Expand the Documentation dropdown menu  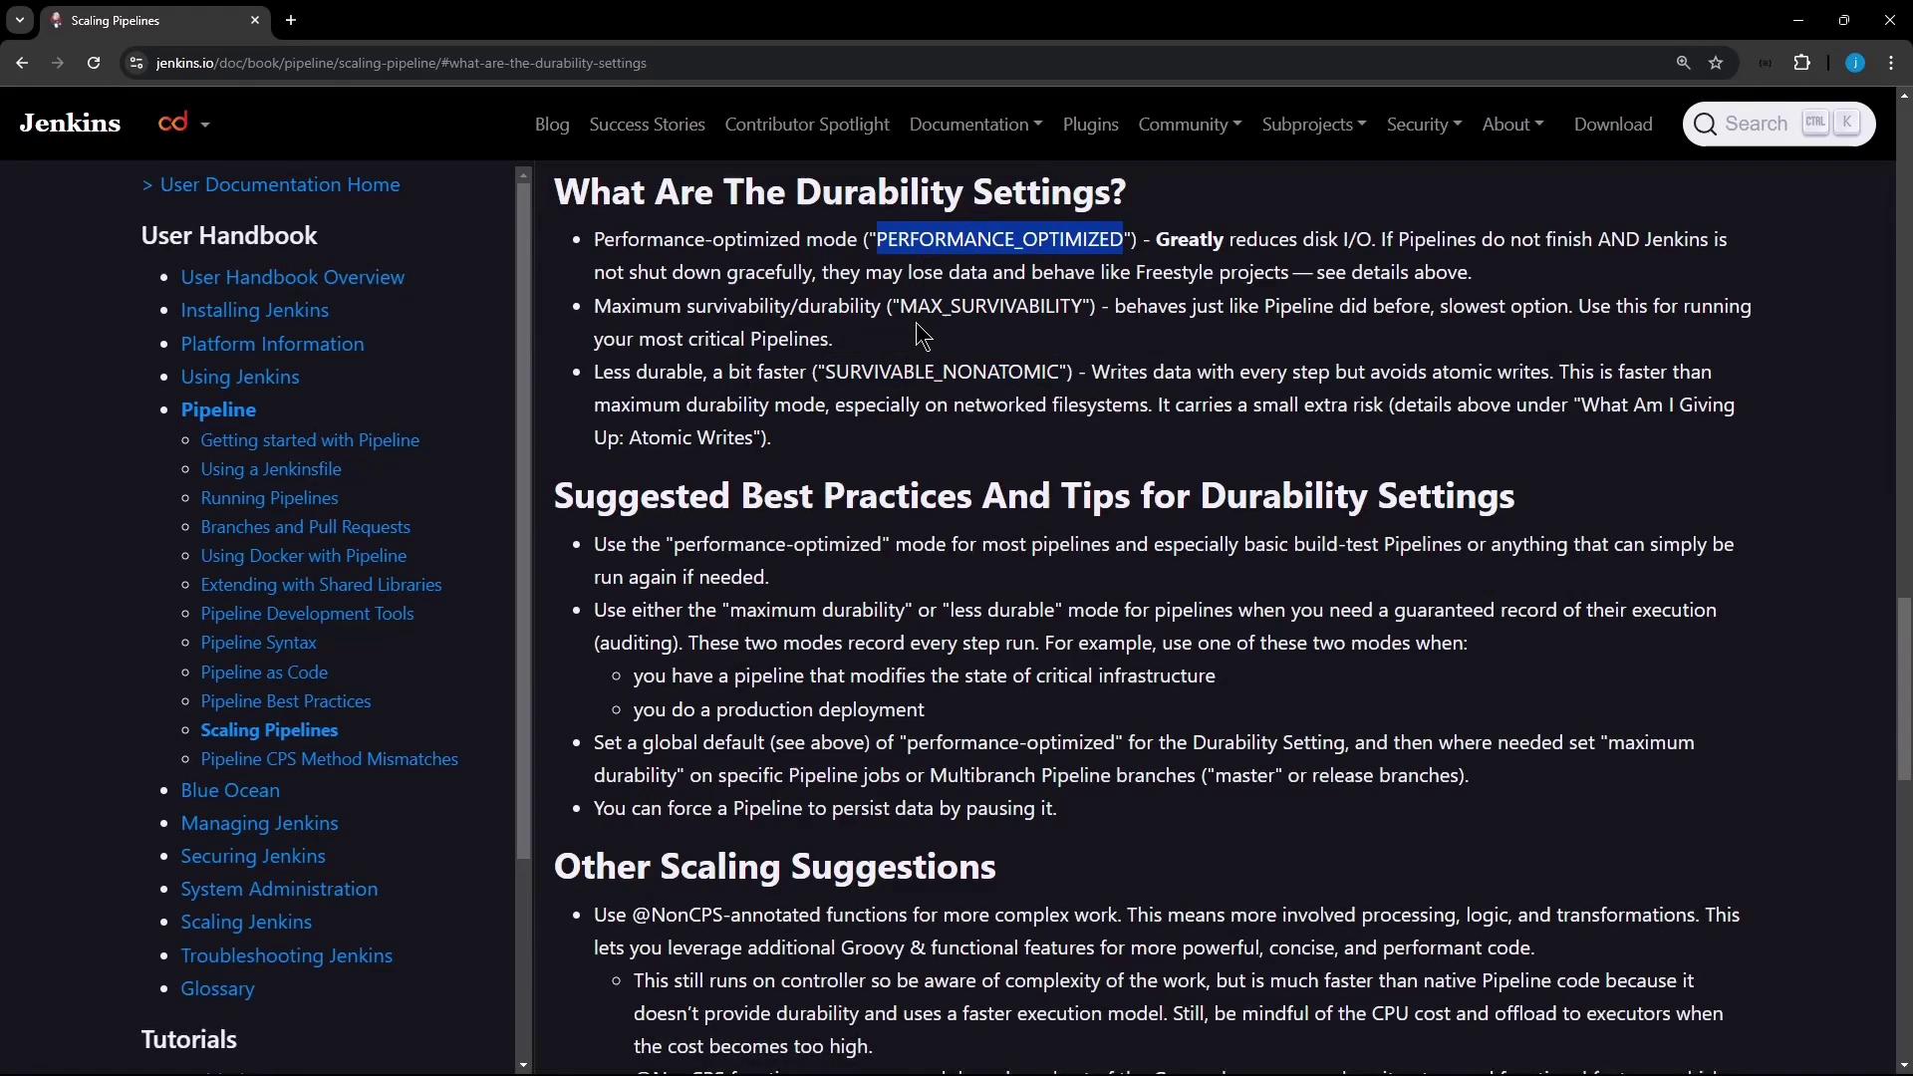pos(974,125)
